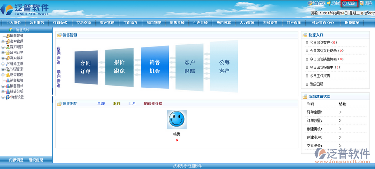The width and height of the screenshot is (375, 169).
Task: Click the 退出 logout icon
Action: click(361, 3)
